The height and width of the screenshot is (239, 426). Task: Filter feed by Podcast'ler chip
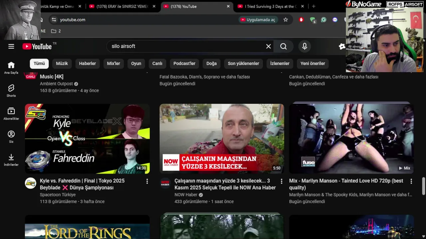(184, 63)
